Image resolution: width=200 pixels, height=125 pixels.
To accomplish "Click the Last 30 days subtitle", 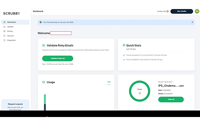I will pos(131,49).
